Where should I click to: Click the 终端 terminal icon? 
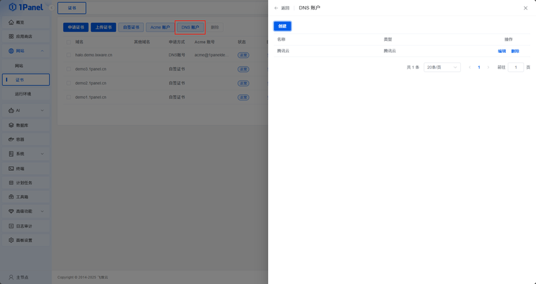coord(11,169)
